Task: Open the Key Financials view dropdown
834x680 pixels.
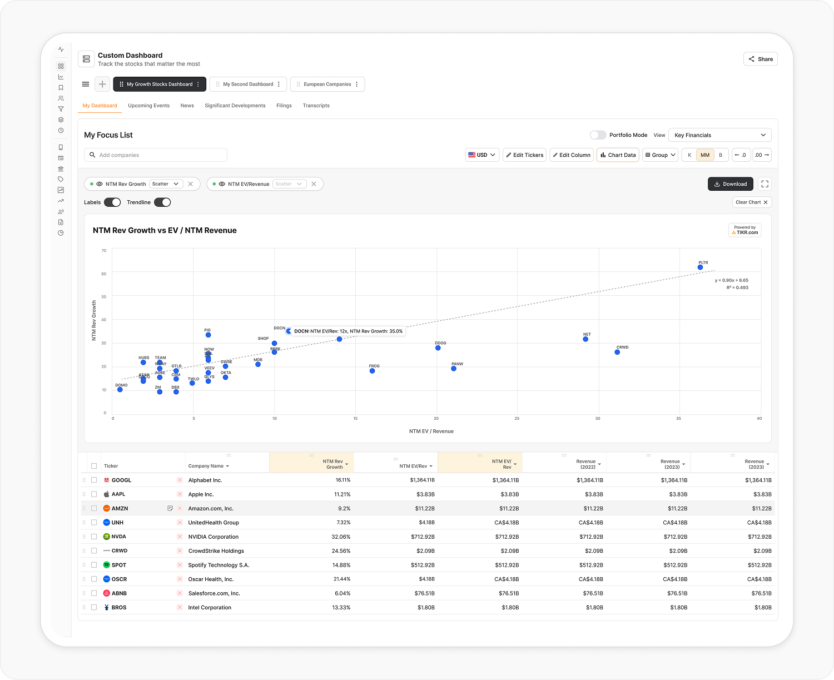Action: click(720, 135)
